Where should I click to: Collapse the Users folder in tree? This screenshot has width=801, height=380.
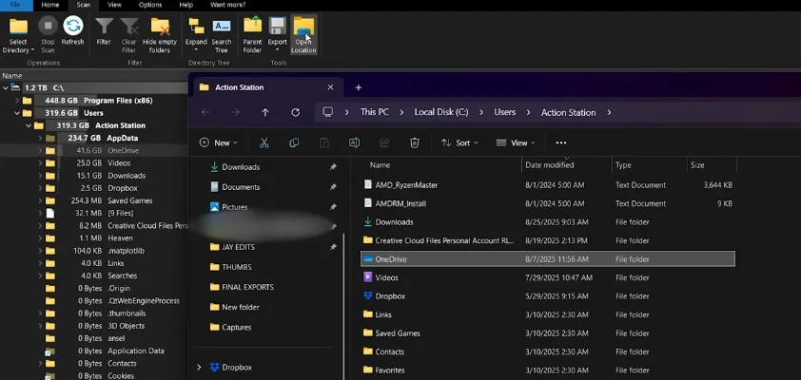[15, 113]
